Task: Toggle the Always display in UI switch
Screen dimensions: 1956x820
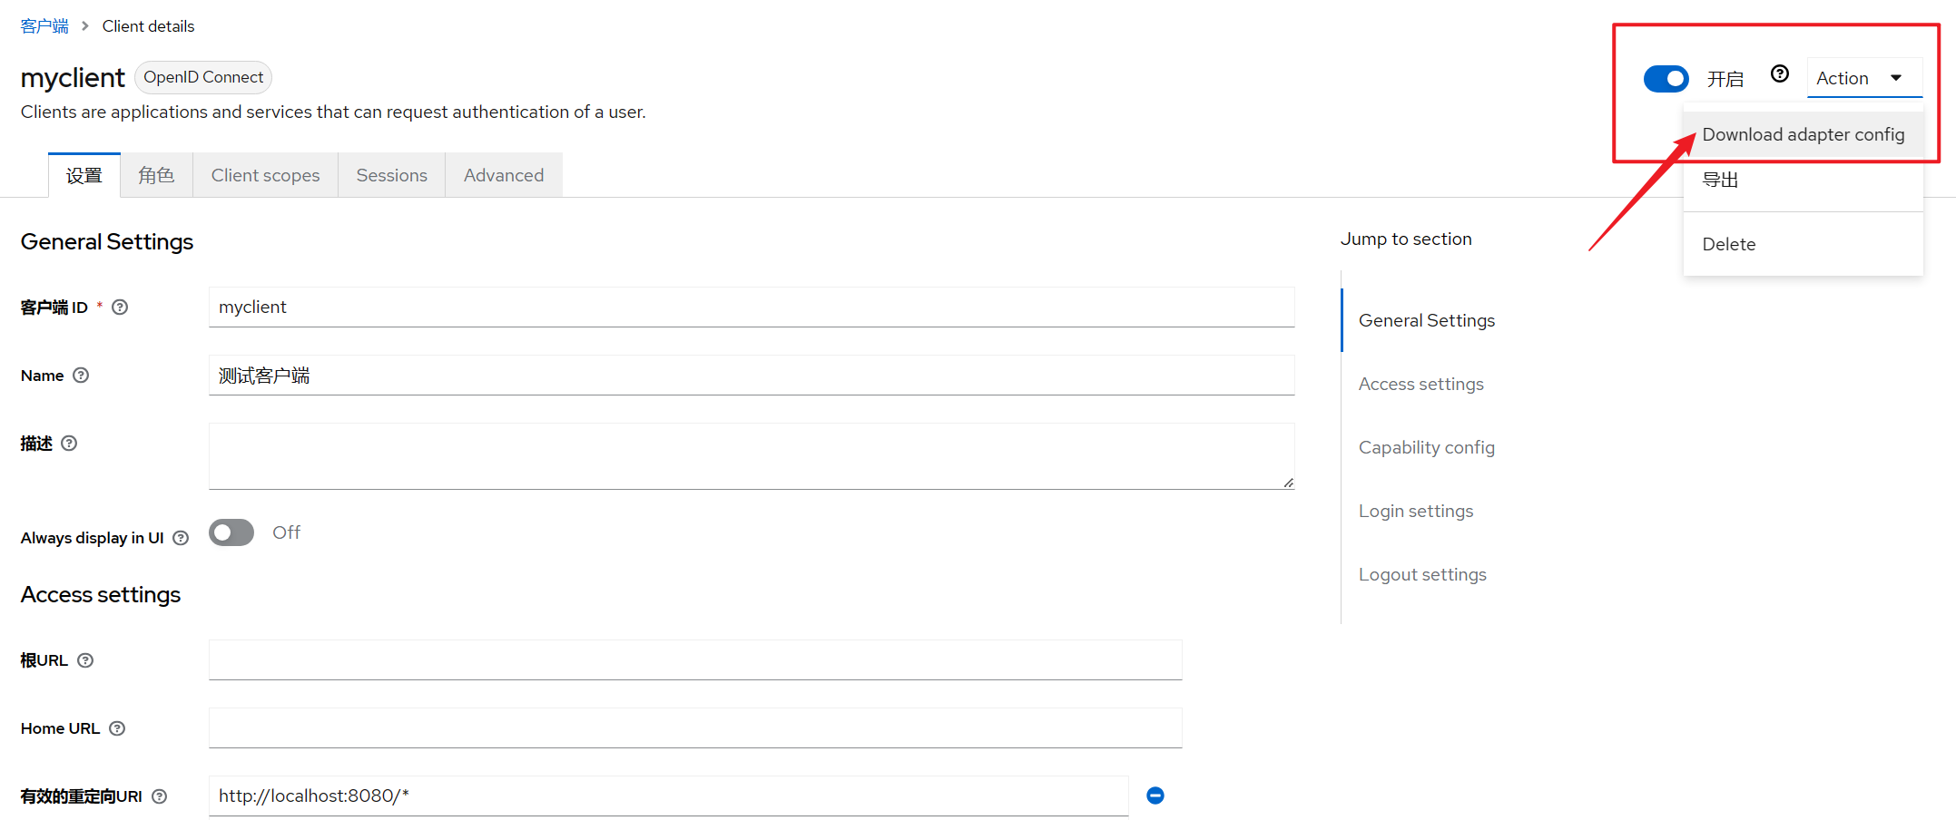Action: coord(231,532)
